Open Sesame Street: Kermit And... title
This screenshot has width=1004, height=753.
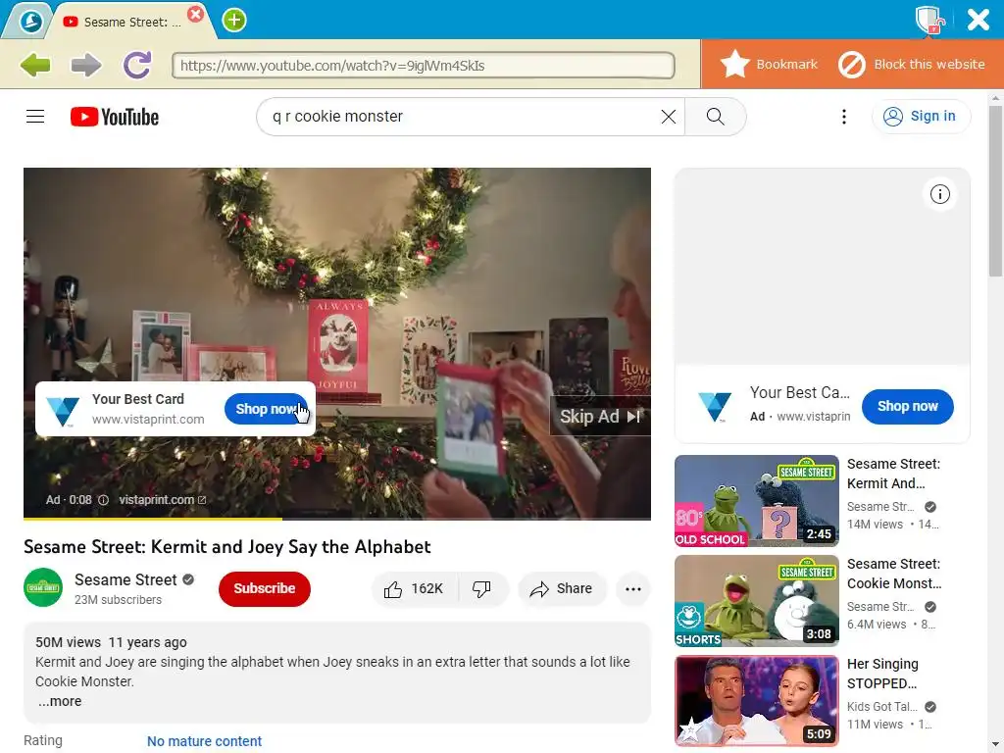click(x=893, y=474)
